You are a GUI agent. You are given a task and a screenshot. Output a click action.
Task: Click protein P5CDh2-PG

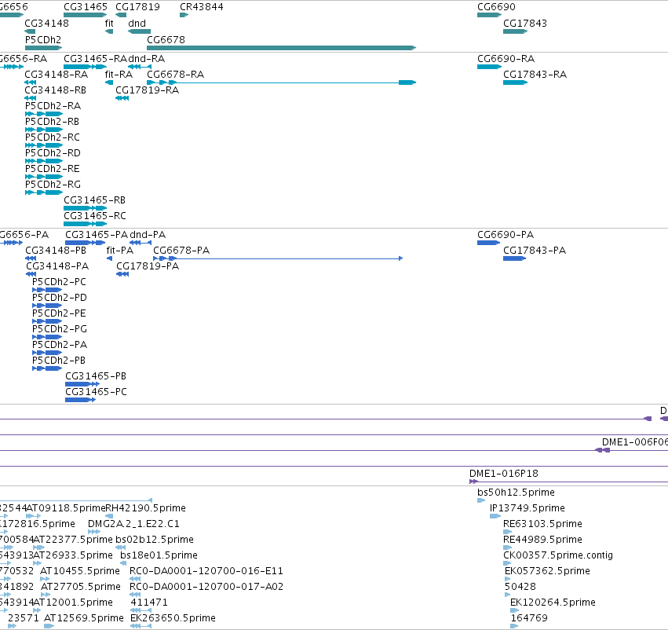point(60,329)
